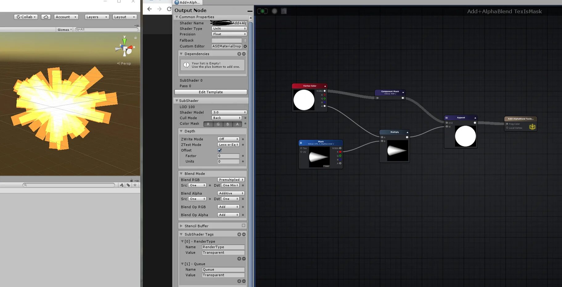Minimize the Output Node panel
Screen dimensions: 562x287
click(250, 11)
